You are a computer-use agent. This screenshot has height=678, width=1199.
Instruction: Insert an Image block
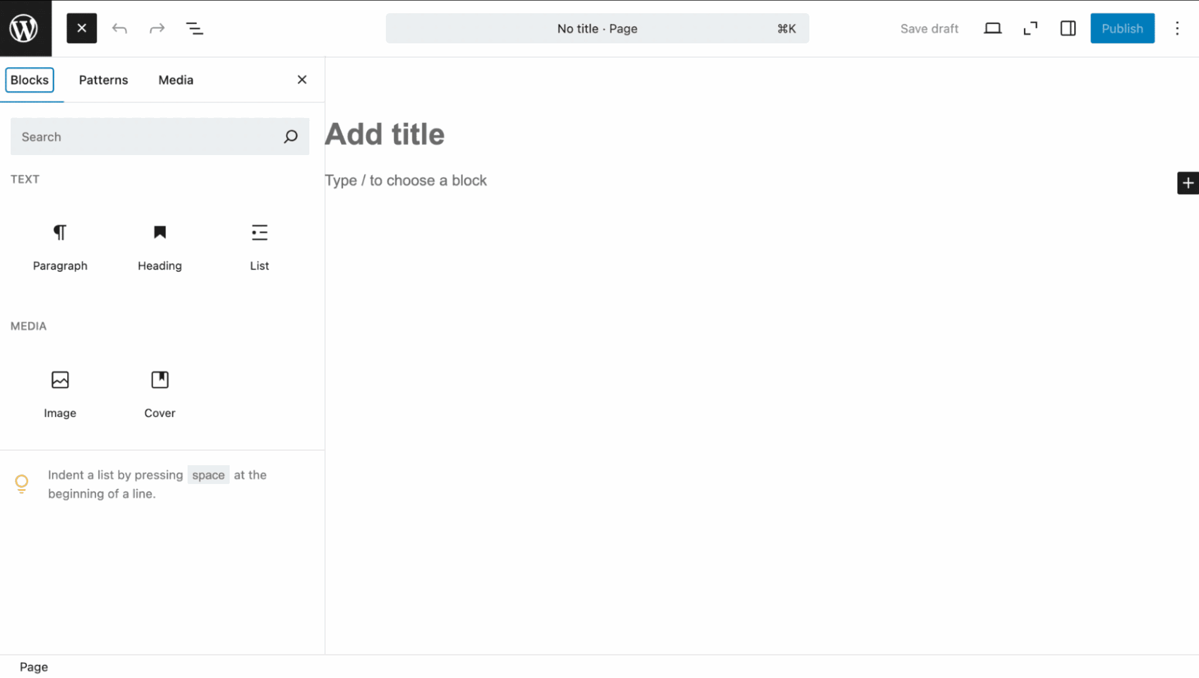tap(60, 394)
